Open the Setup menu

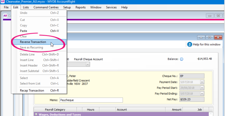click(67, 7)
